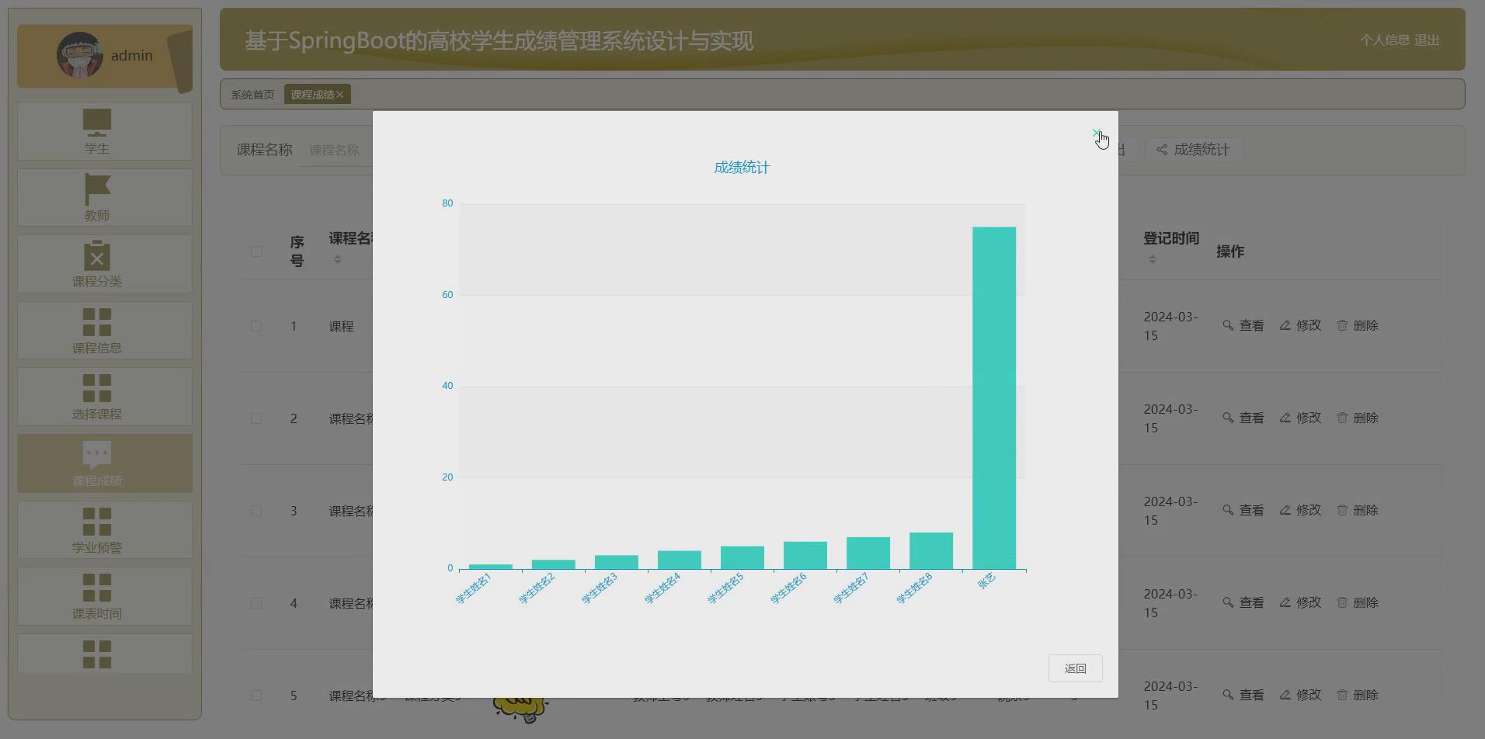The height and width of the screenshot is (739, 1485).
Task: Check the checkbox for row 3
Action: tap(257, 511)
